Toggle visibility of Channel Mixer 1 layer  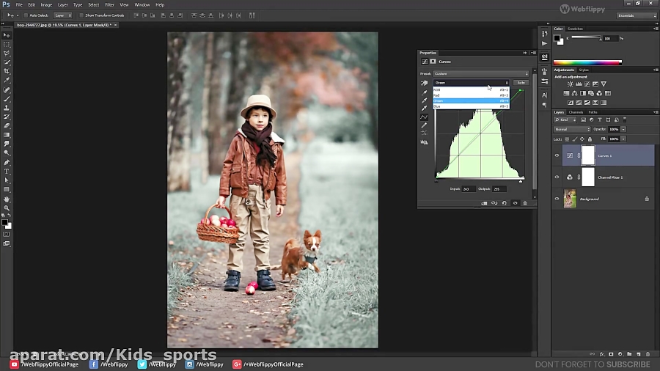coord(557,177)
